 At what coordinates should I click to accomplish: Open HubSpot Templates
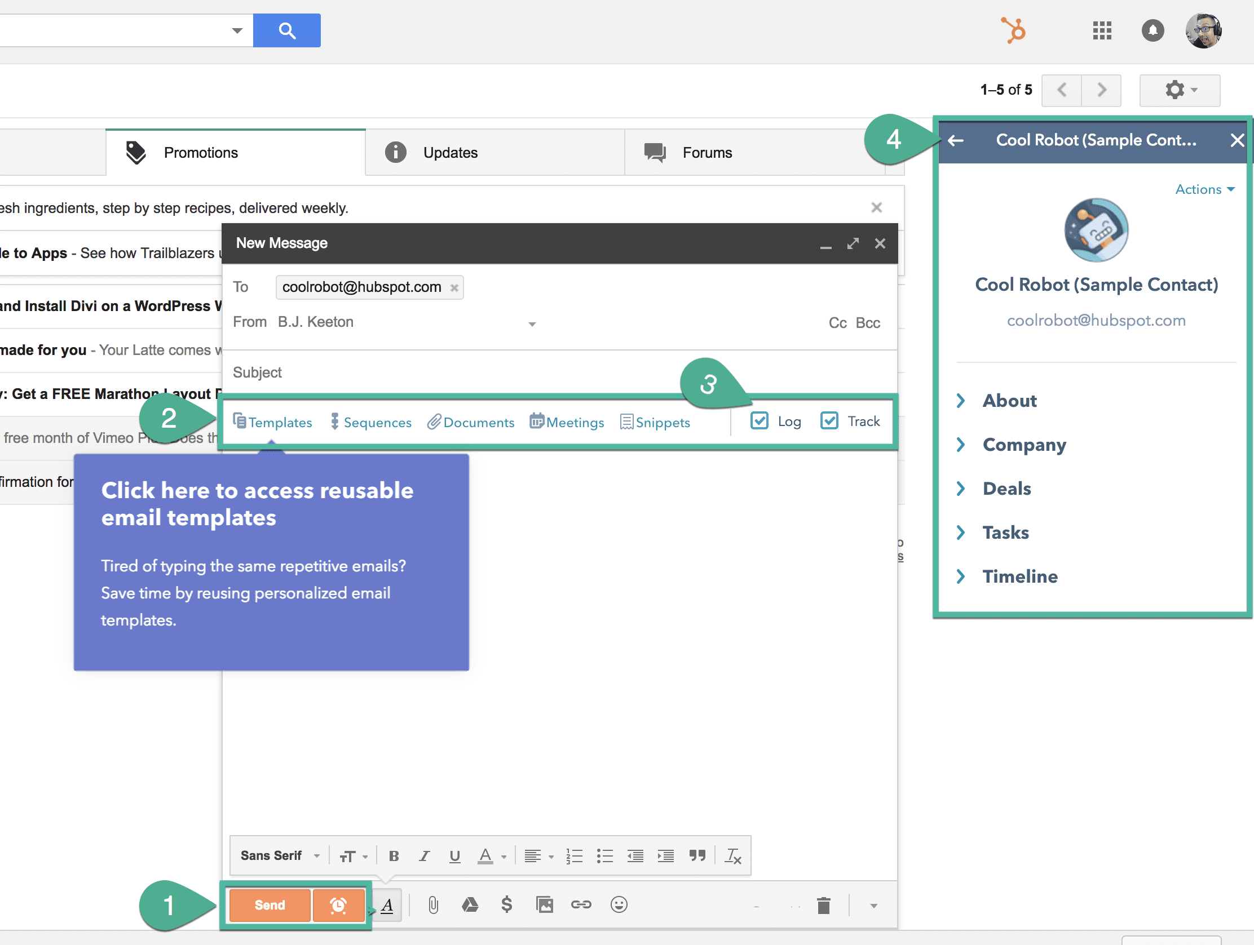pyautogui.click(x=272, y=422)
